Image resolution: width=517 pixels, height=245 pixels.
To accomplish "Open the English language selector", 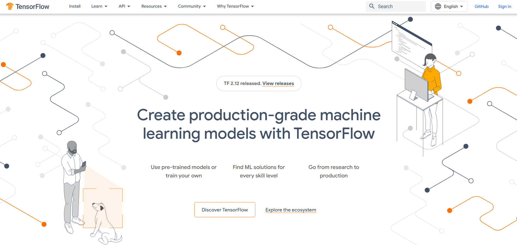I will pos(449,6).
